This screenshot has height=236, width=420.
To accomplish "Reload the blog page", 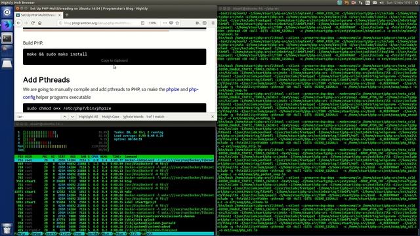I will pyautogui.click(x=33, y=23).
